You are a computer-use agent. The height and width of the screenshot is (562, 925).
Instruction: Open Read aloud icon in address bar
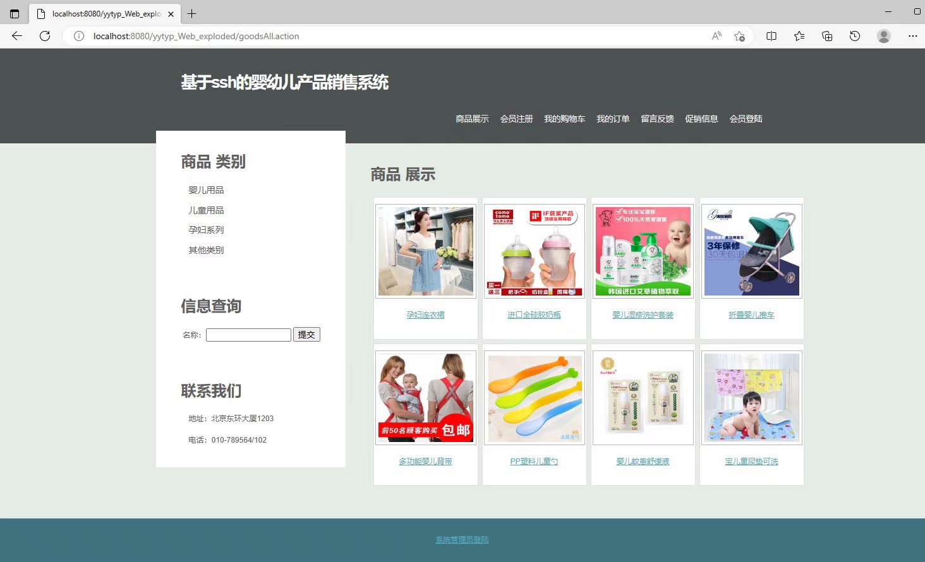tap(716, 36)
